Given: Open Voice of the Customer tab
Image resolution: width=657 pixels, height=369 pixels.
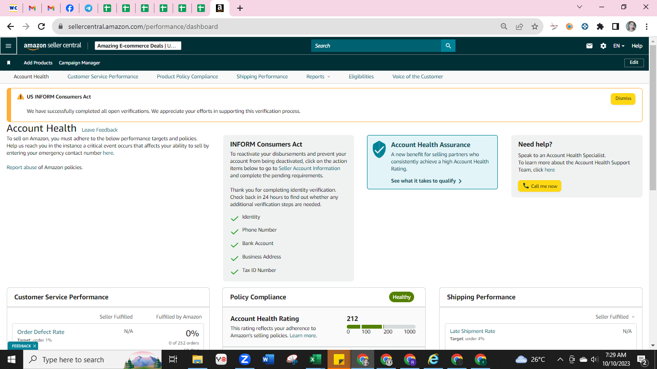Looking at the screenshot, I should coord(417,76).
